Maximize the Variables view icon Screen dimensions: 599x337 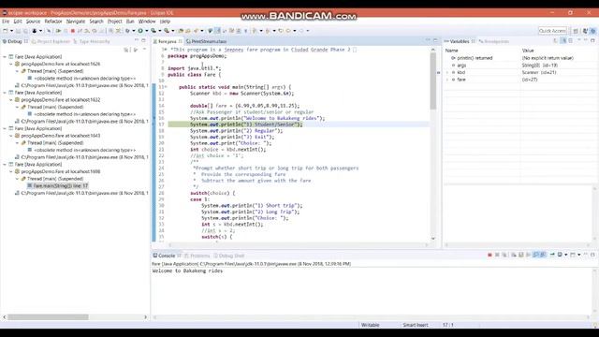coord(592,40)
